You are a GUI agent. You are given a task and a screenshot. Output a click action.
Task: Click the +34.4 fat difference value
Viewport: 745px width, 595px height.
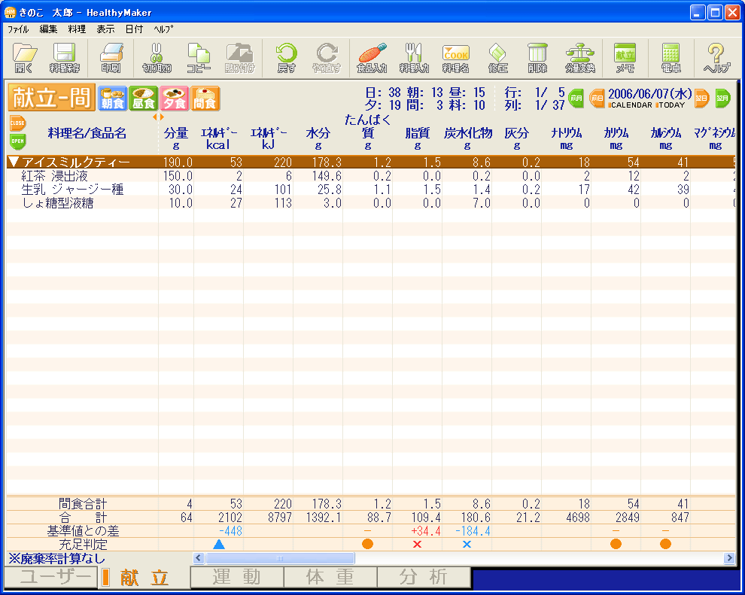pyautogui.click(x=426, y=531)
